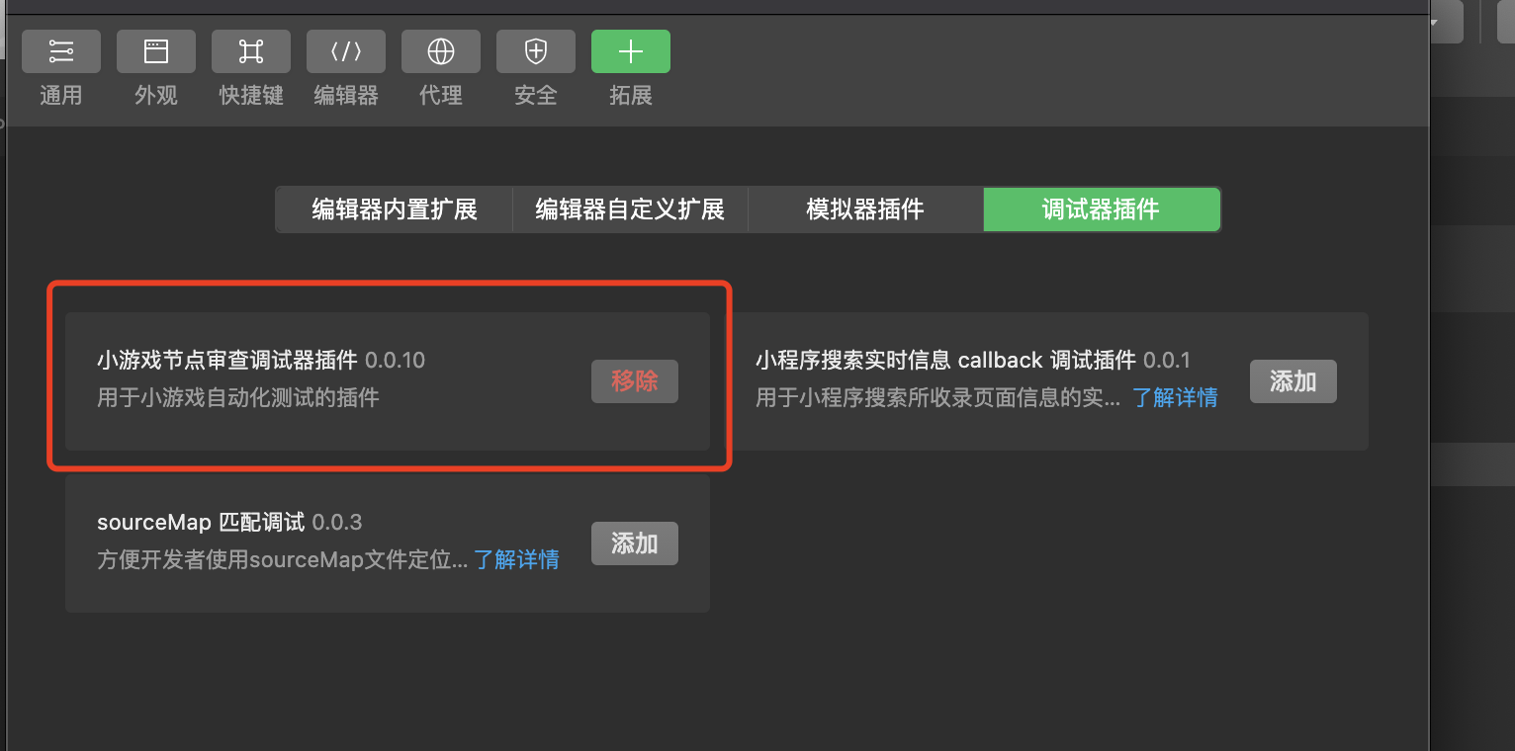Open the 安全 security shield icon
Screen dimensions: 1515x751
[536, 51]
